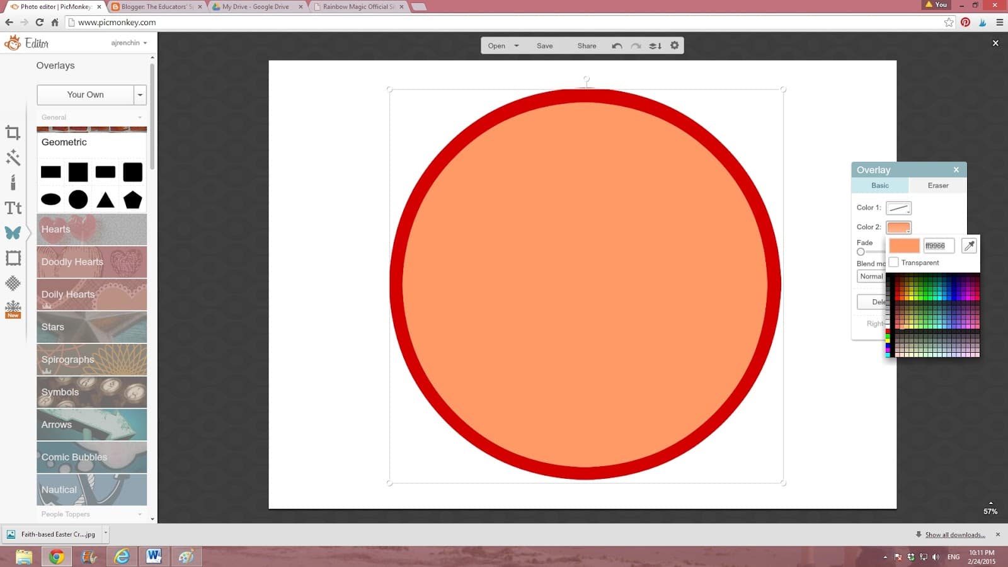Open the Touch Up lipstick tool
The image size is (1008, 567).
[13, 183]
